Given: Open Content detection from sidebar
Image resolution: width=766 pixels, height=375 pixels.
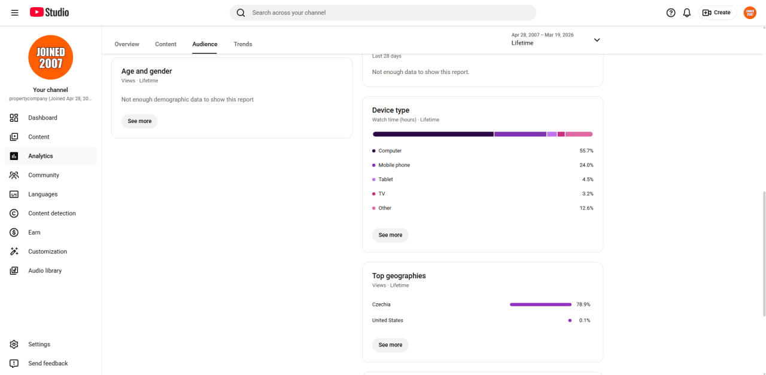Looking at the screenshot, I should coord(50,213).
